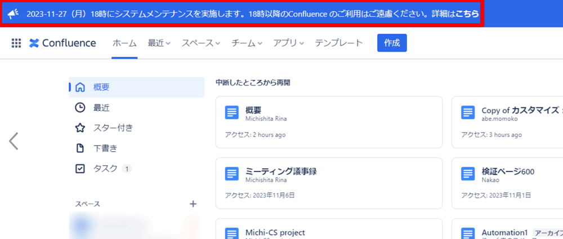563x239 pixels.
Task: Click アクセス: 2023年11月6日 text
Action: 260,196
